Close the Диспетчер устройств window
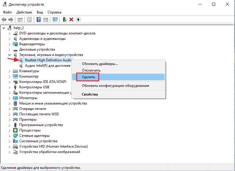This screenshot has width=235, height=171. tap(227, 4)
